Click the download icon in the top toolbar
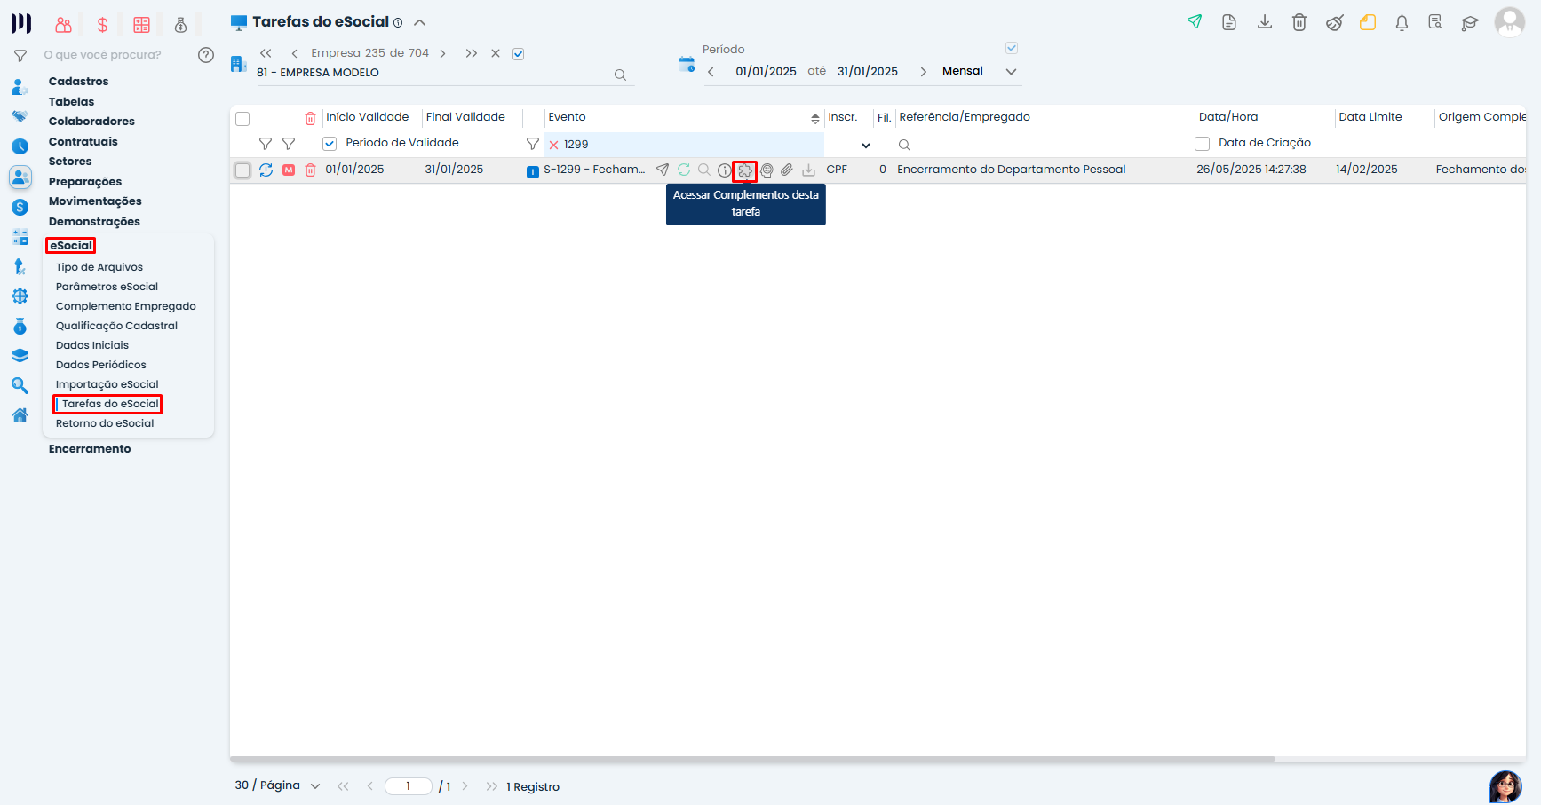Screen dimensions: 1541x805 [x=1265, y=22]
